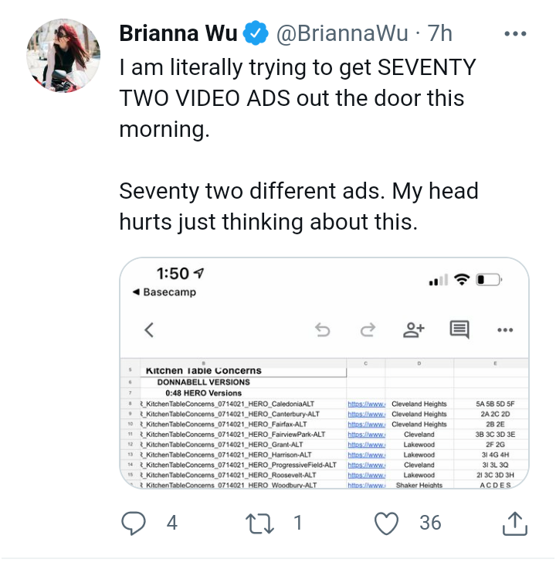Tap the share upload icon
Viewport: 556px width, 566px height.
pyautogui.click(x=515, y=523)
